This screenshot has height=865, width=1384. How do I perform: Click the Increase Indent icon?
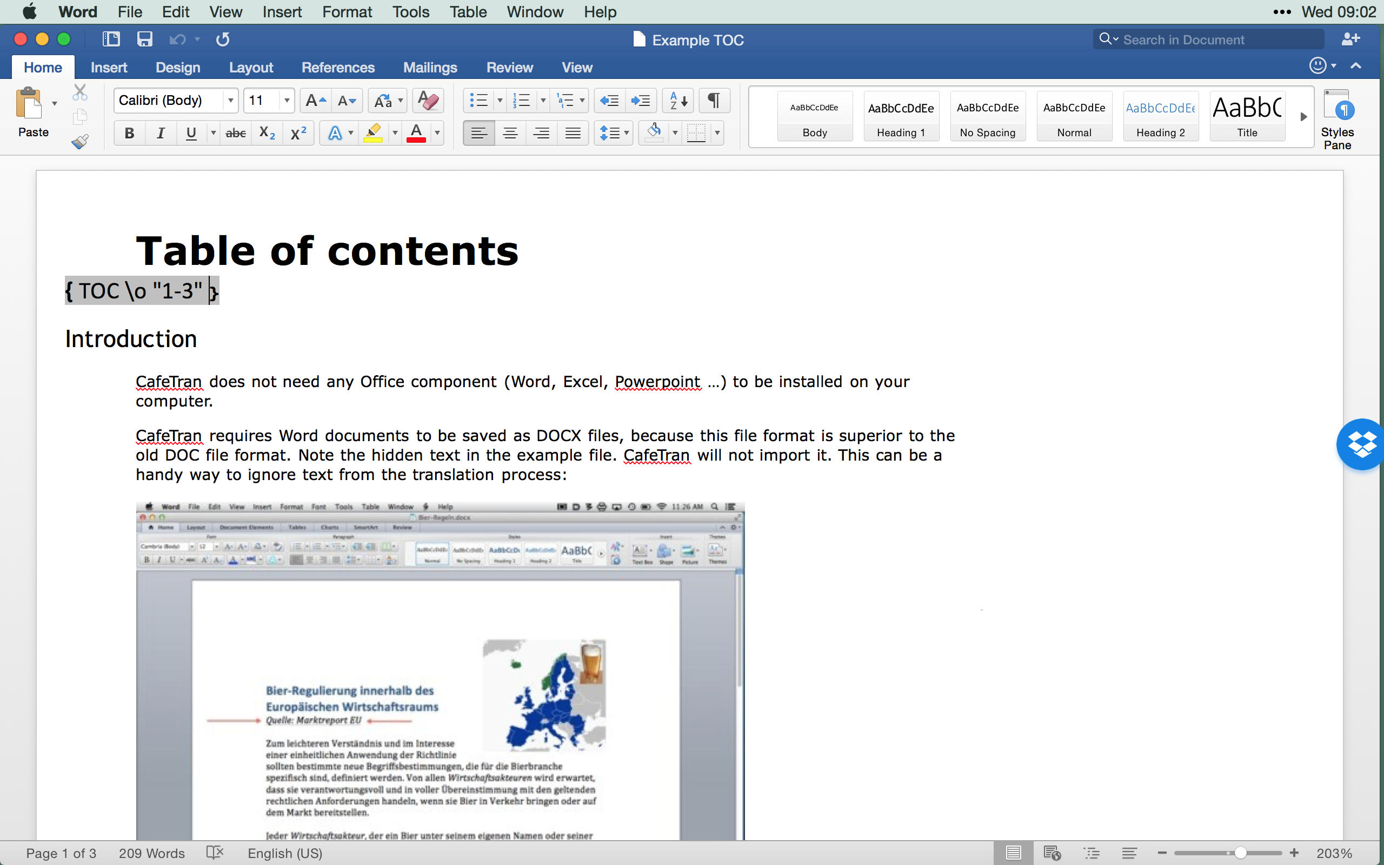[640, 101]
